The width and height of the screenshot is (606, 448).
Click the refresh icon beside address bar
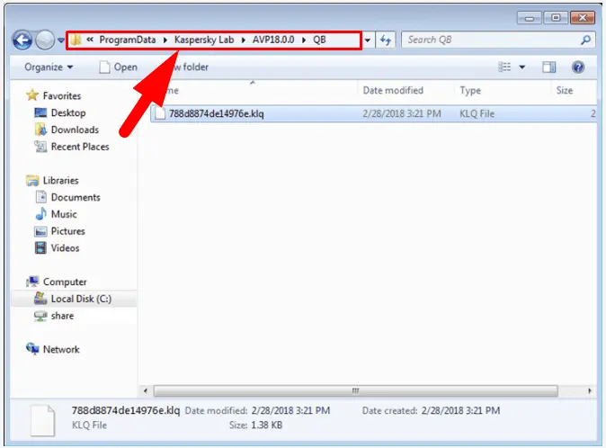[387, 40]
